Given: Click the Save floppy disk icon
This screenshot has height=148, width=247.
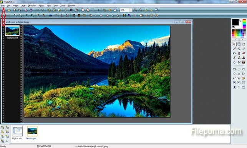Looking at the screenshot, I should click(14, 10).
